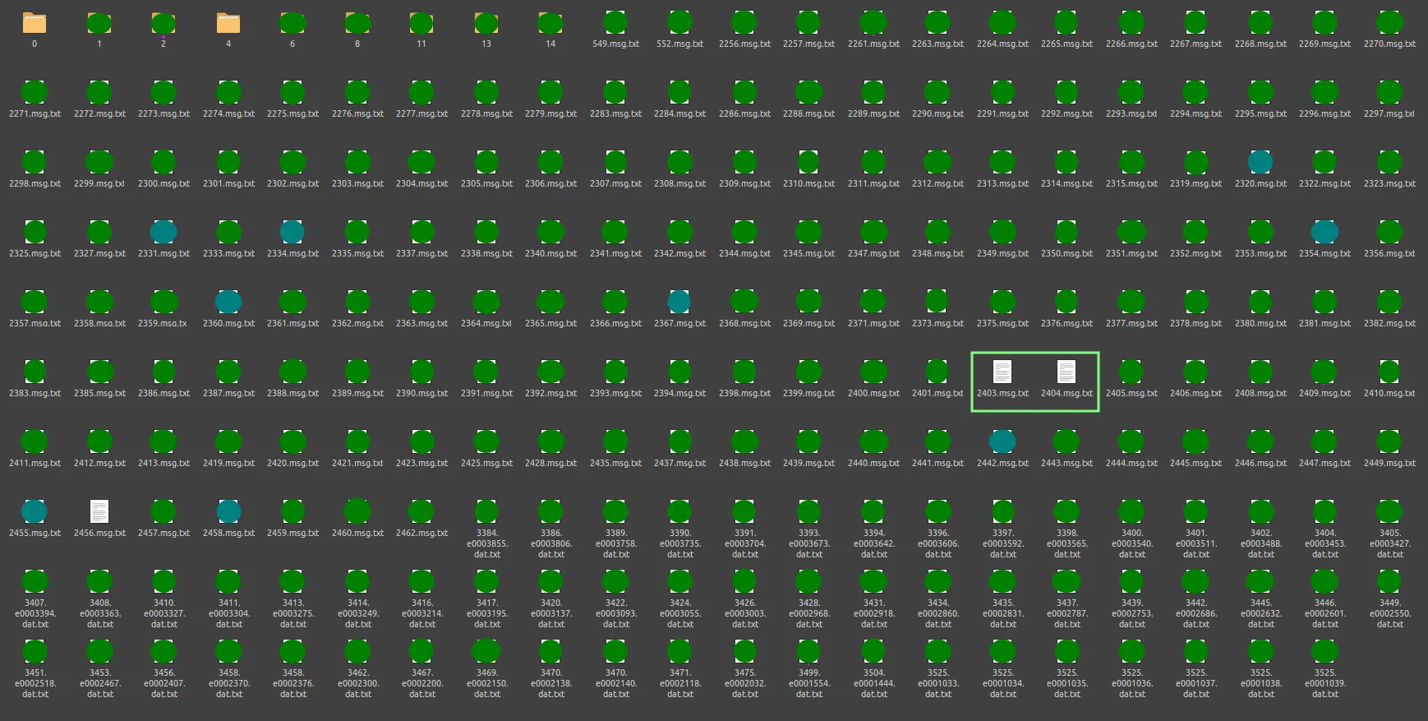
Task: Select the 2270.msg.txt file
Action: 1389,23
